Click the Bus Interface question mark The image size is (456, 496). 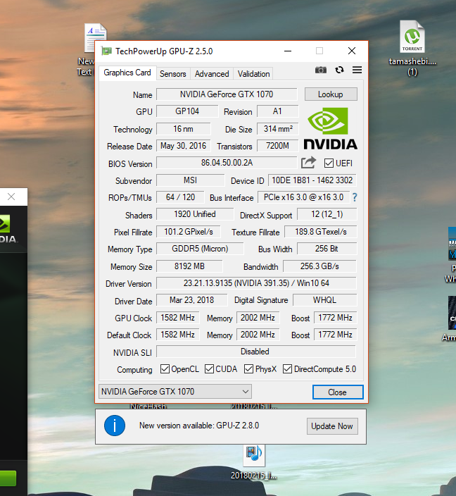(x=355, y=198)
